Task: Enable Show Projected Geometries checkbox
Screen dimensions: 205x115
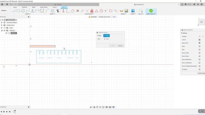Action: (199, 66)
